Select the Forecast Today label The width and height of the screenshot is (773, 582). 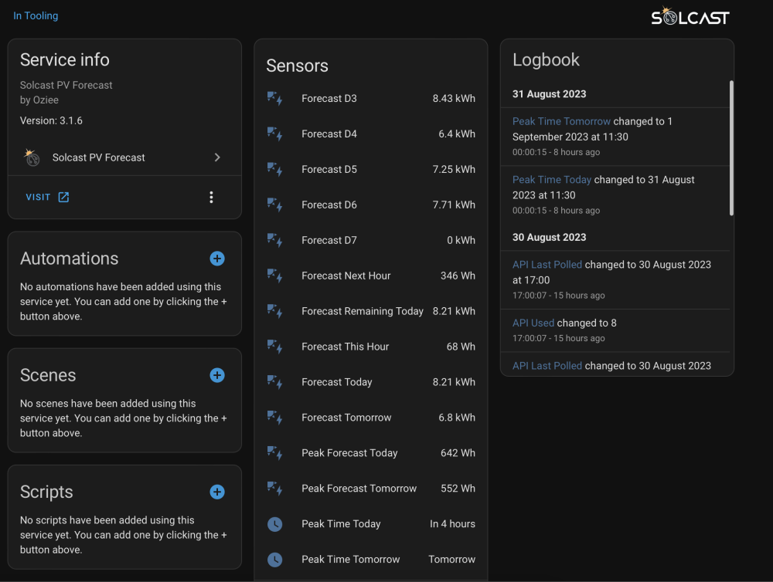pyautogui.click(x=337, y=382)
